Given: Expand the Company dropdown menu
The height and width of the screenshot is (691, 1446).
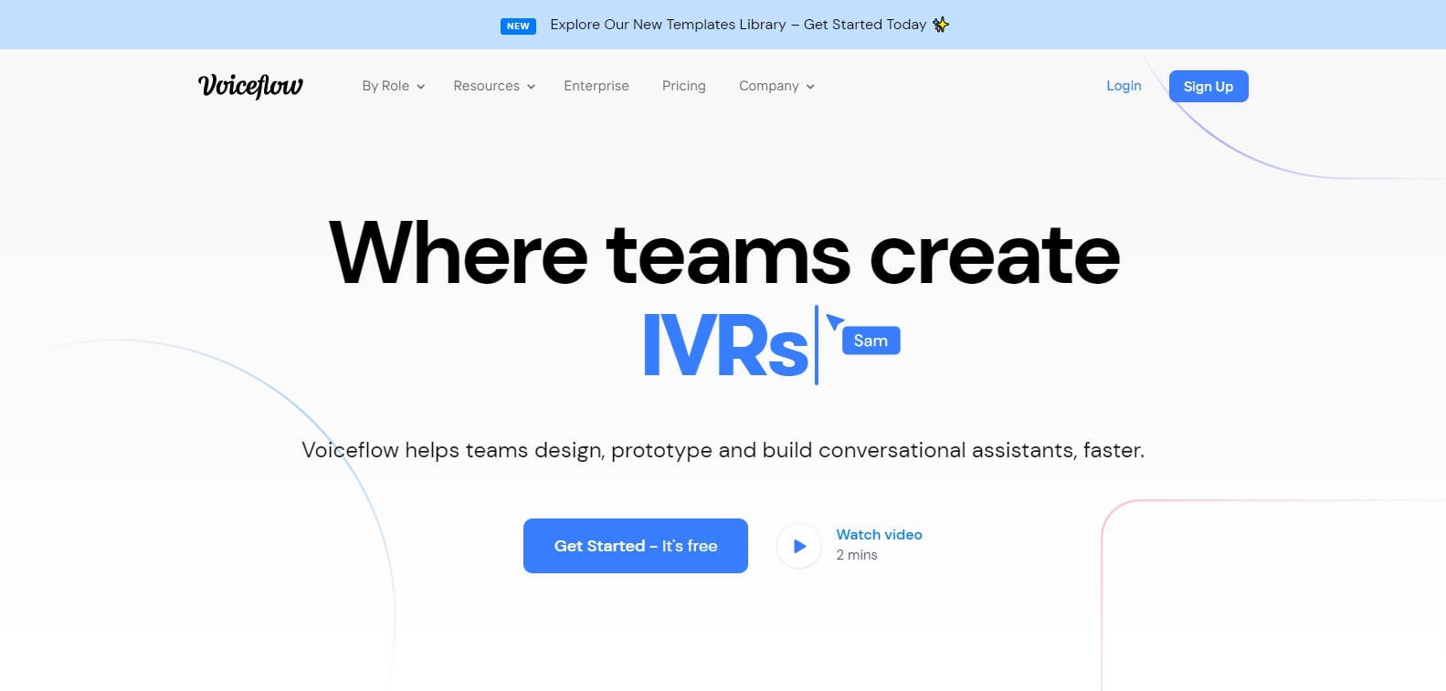Looking at the screenshot, I should click(776, 86).
